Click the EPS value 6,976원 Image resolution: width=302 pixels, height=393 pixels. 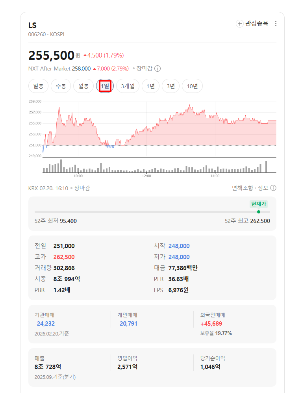pyautogui.click(x=178, y=290)
